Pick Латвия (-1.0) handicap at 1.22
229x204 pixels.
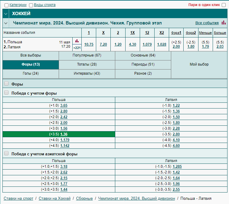tap(176, 105)
